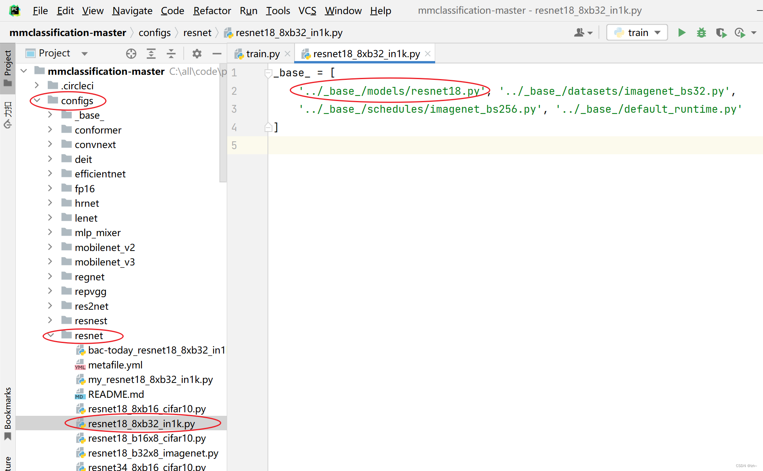Open the user account icon menu
Screen dimensions: 763x471
[x=583, y=32]
